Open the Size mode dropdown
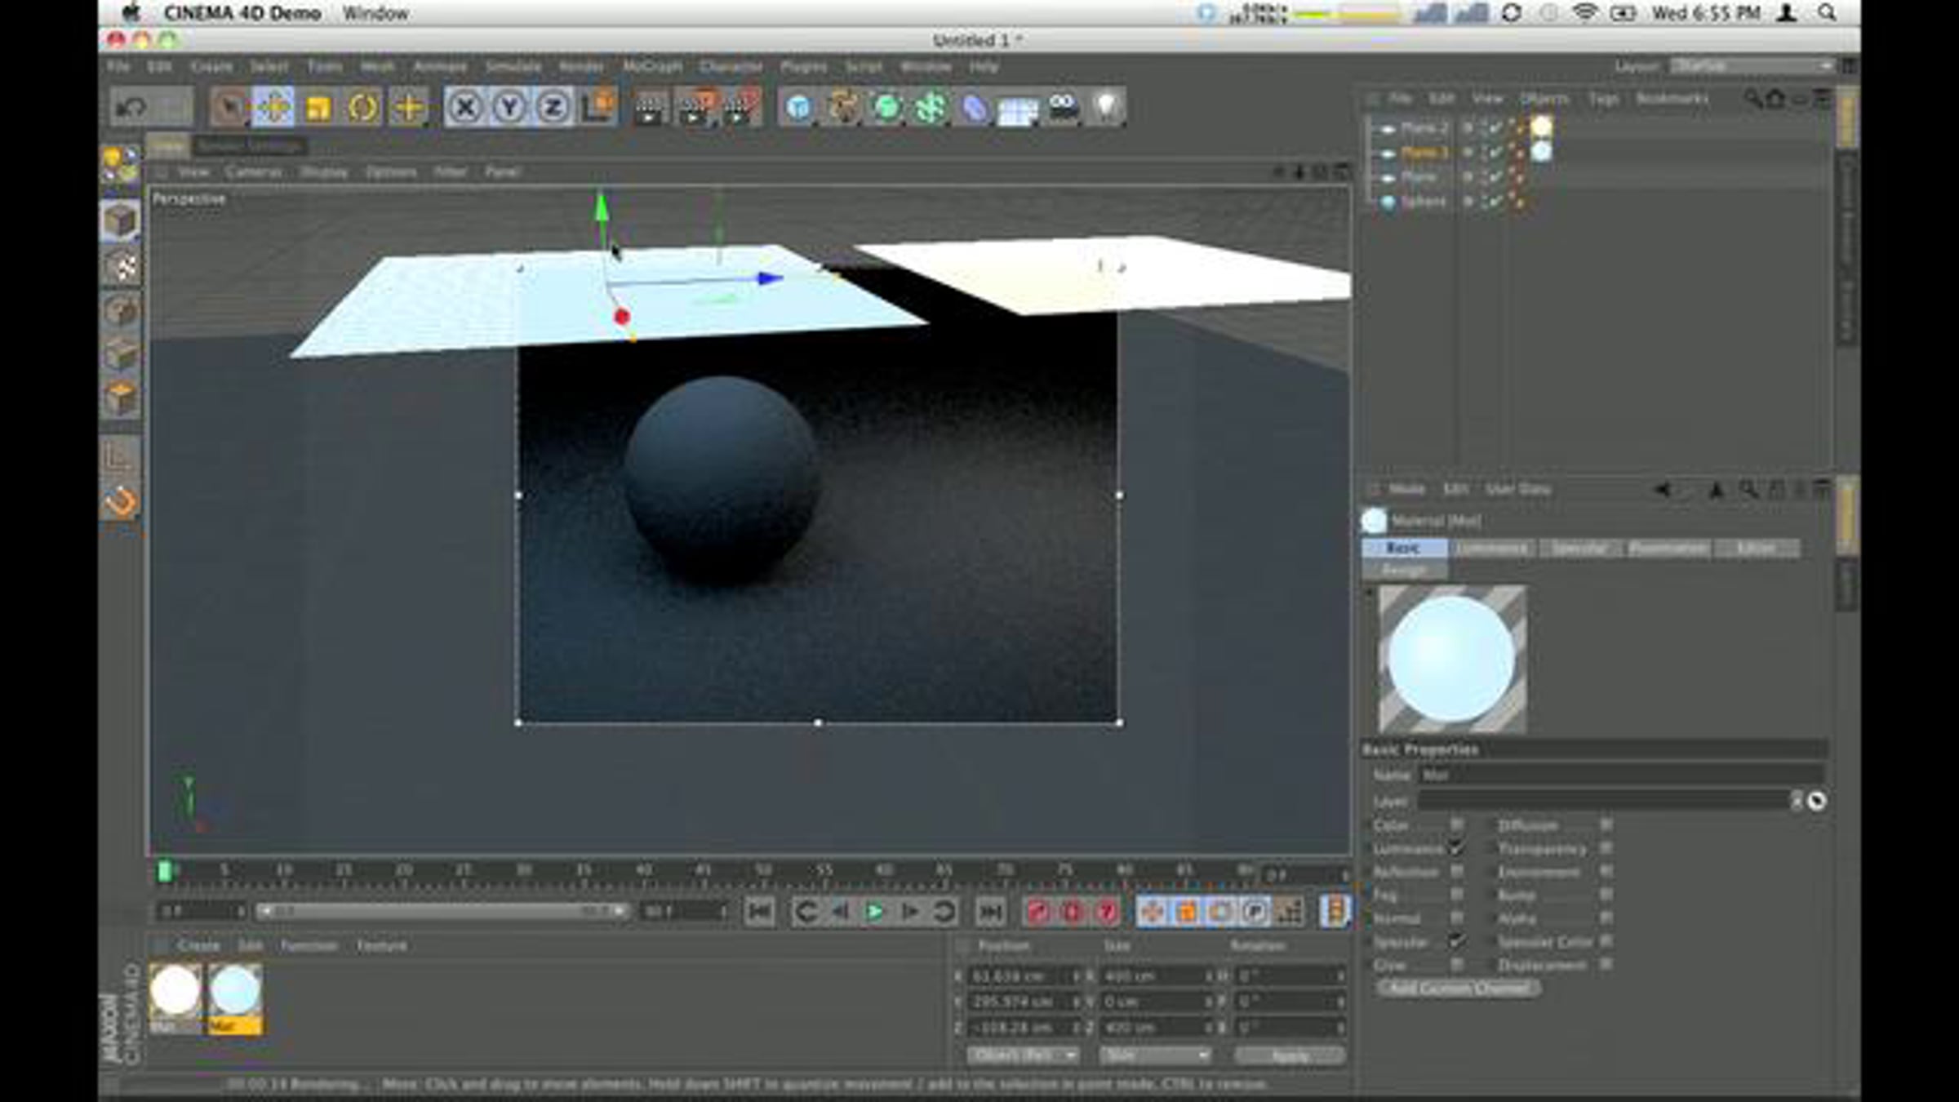The width and height of the screenshot is (1959, 1102). (1154, 1055)
